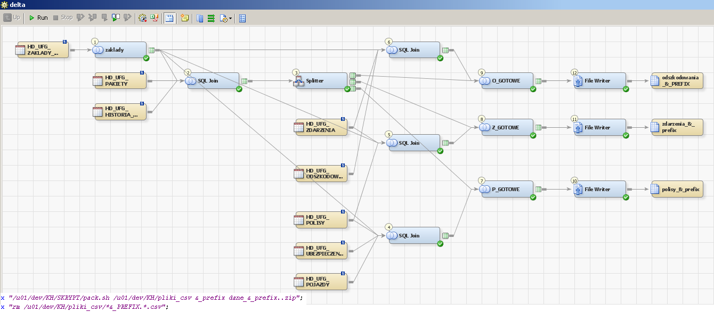Select the HD_UFG_POLISY table node

(x=321, y=219)
